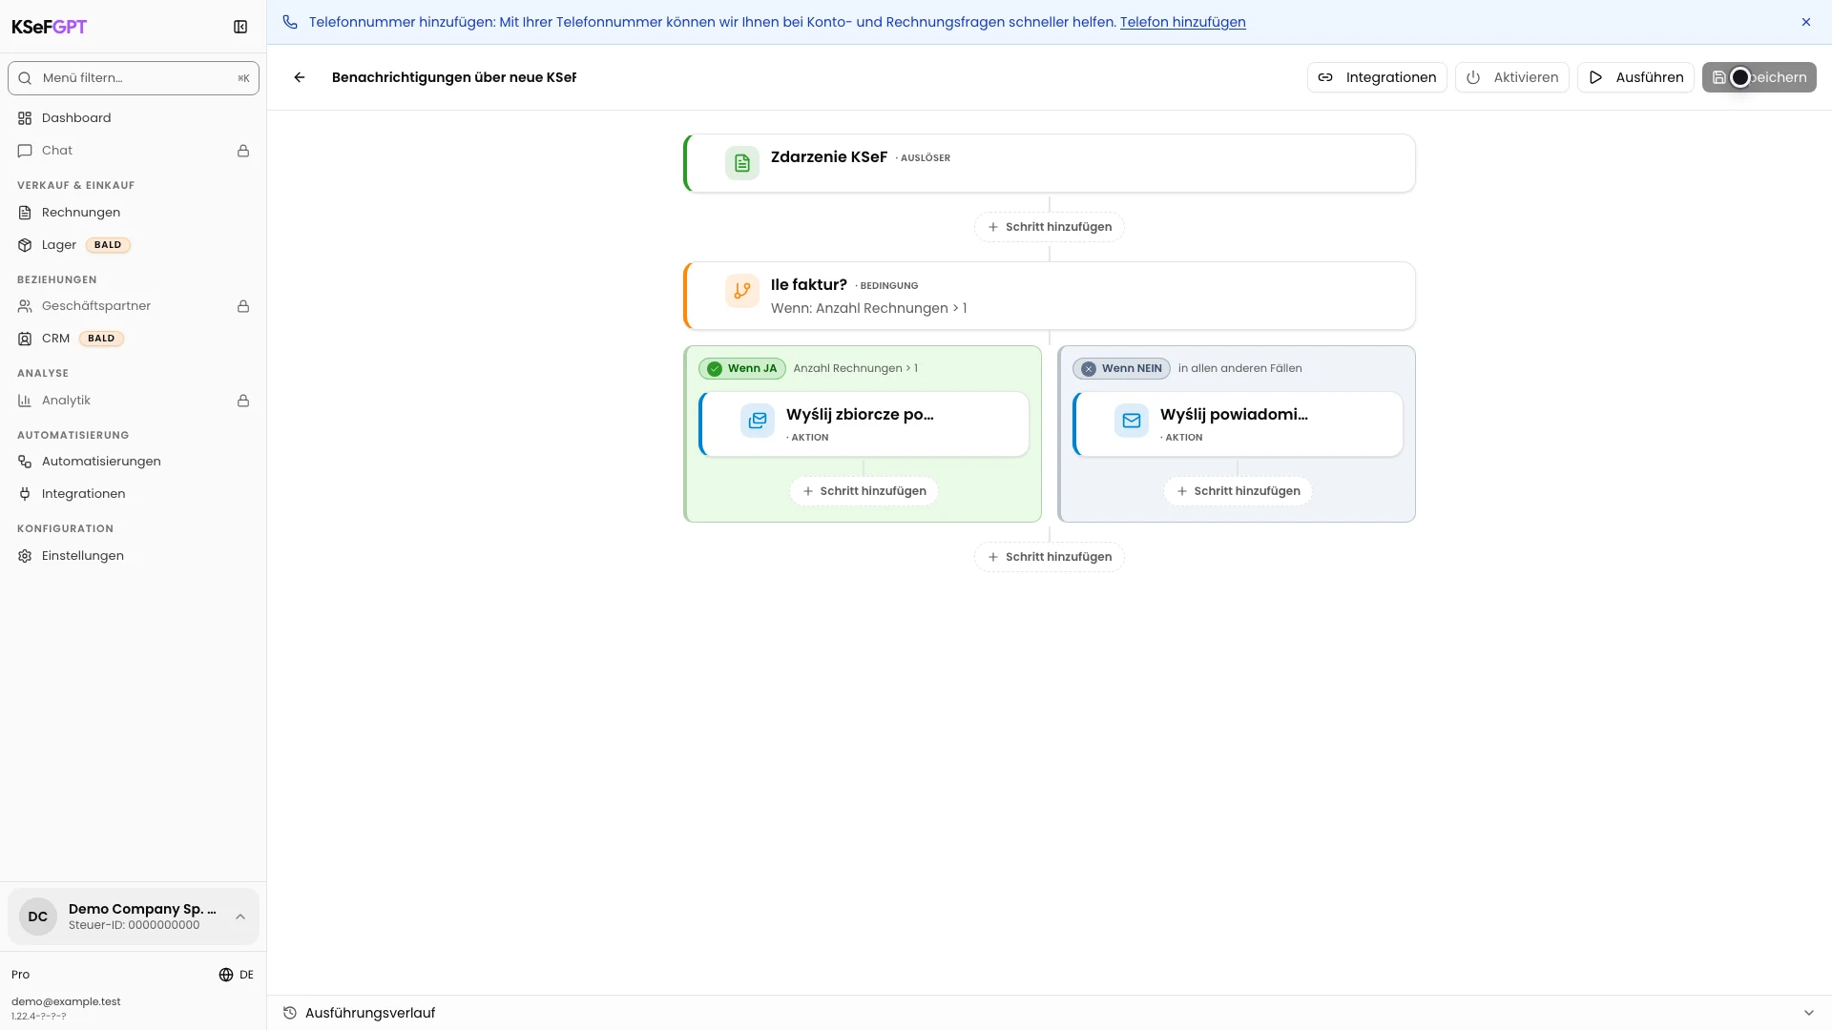This screenshot has height=1030, width=1832.
Task: Click the mail stack icon of Wyślij zbiorcze
Action: pos(758,421)
